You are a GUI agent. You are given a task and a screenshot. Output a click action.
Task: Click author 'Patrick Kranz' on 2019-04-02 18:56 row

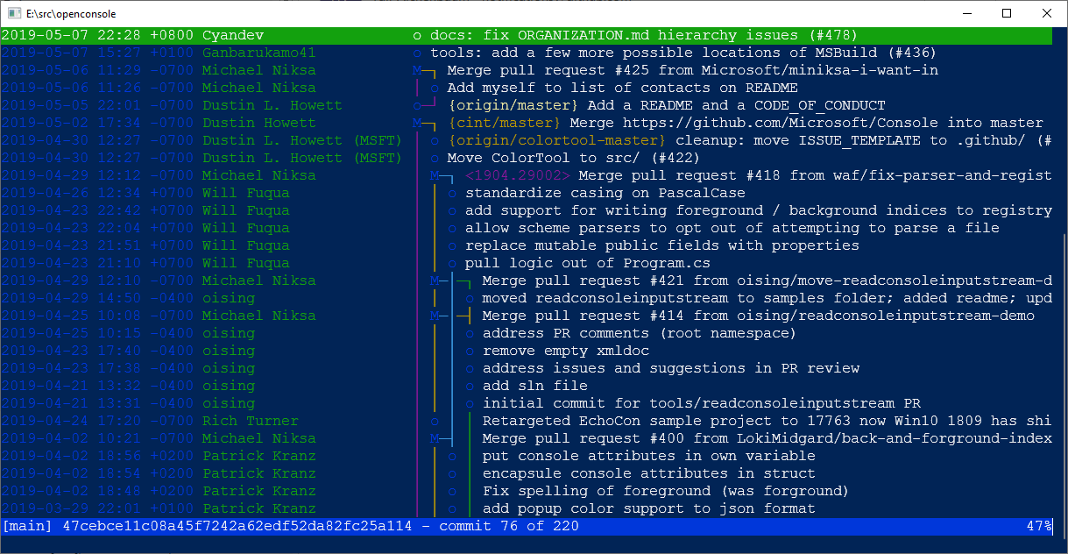pyautogui.click(x=258, y=456)
